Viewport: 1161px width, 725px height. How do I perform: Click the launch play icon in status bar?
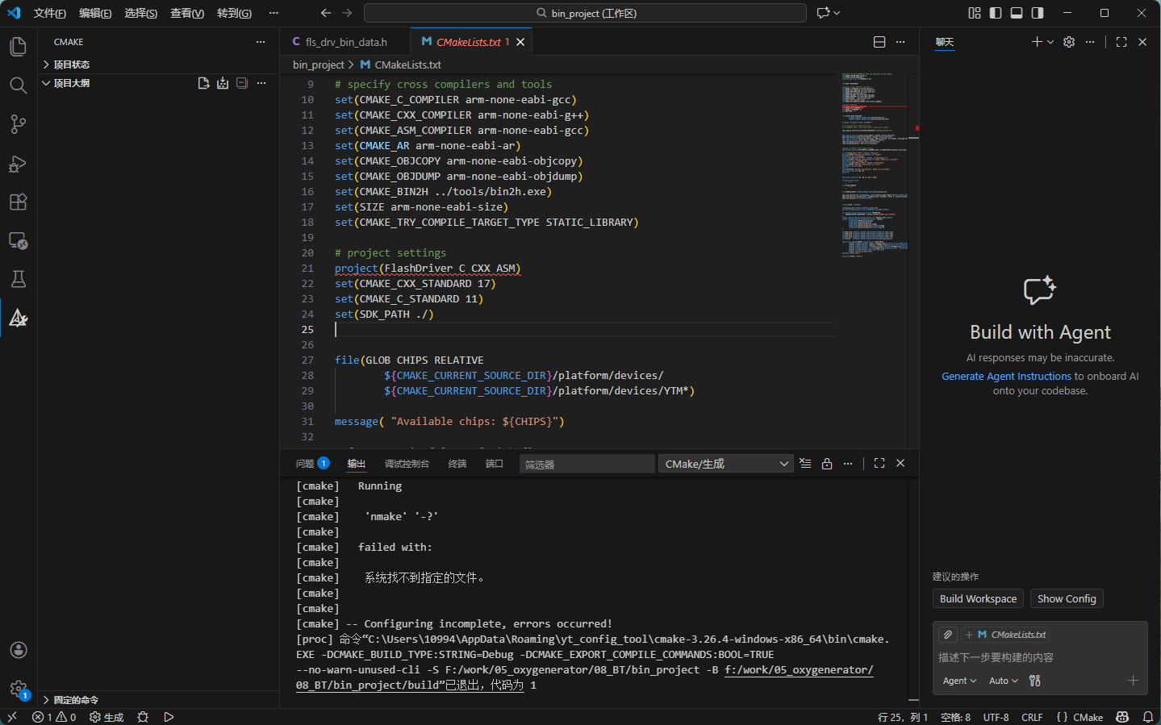click(169, 717)
